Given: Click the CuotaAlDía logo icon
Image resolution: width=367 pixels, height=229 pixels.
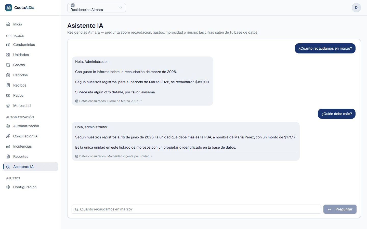Looking at the screenshot, I should (9, 8).
